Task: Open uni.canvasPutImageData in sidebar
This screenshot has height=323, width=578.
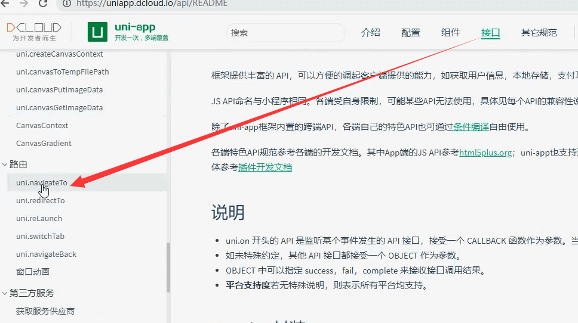Action: 59,90
